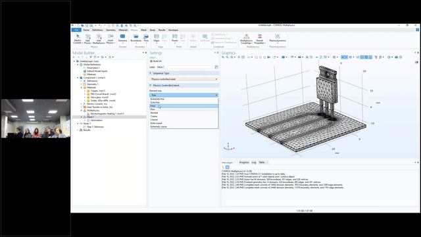Open the Insert Physics ribbon button
Viewport: 421px width, 237px height.
(111, 39)
